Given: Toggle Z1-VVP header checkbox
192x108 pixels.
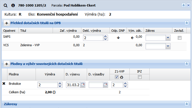Looking at the screenshot, I should click(x=117, y=77).
